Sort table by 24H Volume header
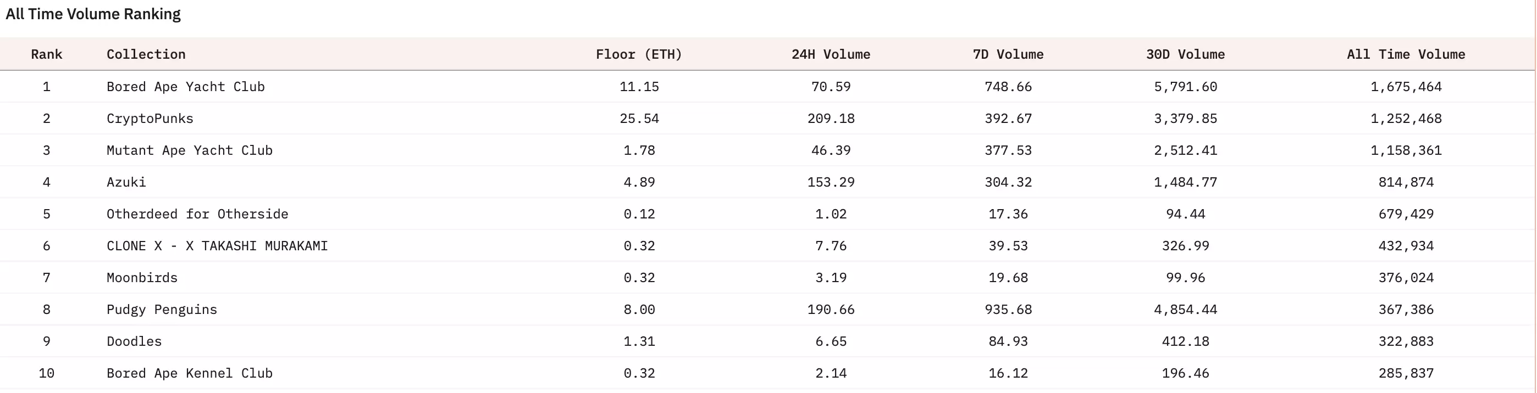This screenshot has width=1537, height=393. click(x=831, y=54)
